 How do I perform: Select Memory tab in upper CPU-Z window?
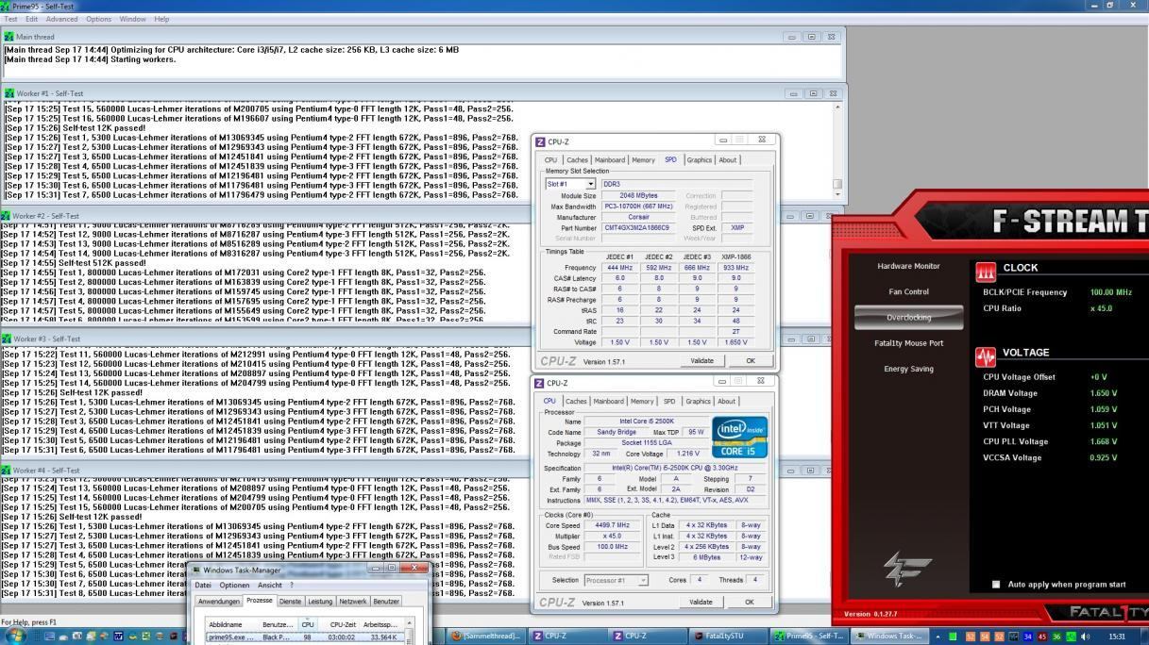(643, 160)
